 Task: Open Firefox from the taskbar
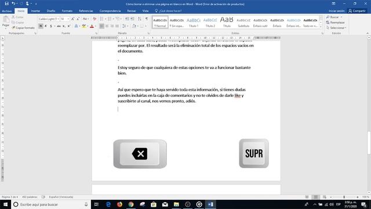tap(119, 204)
